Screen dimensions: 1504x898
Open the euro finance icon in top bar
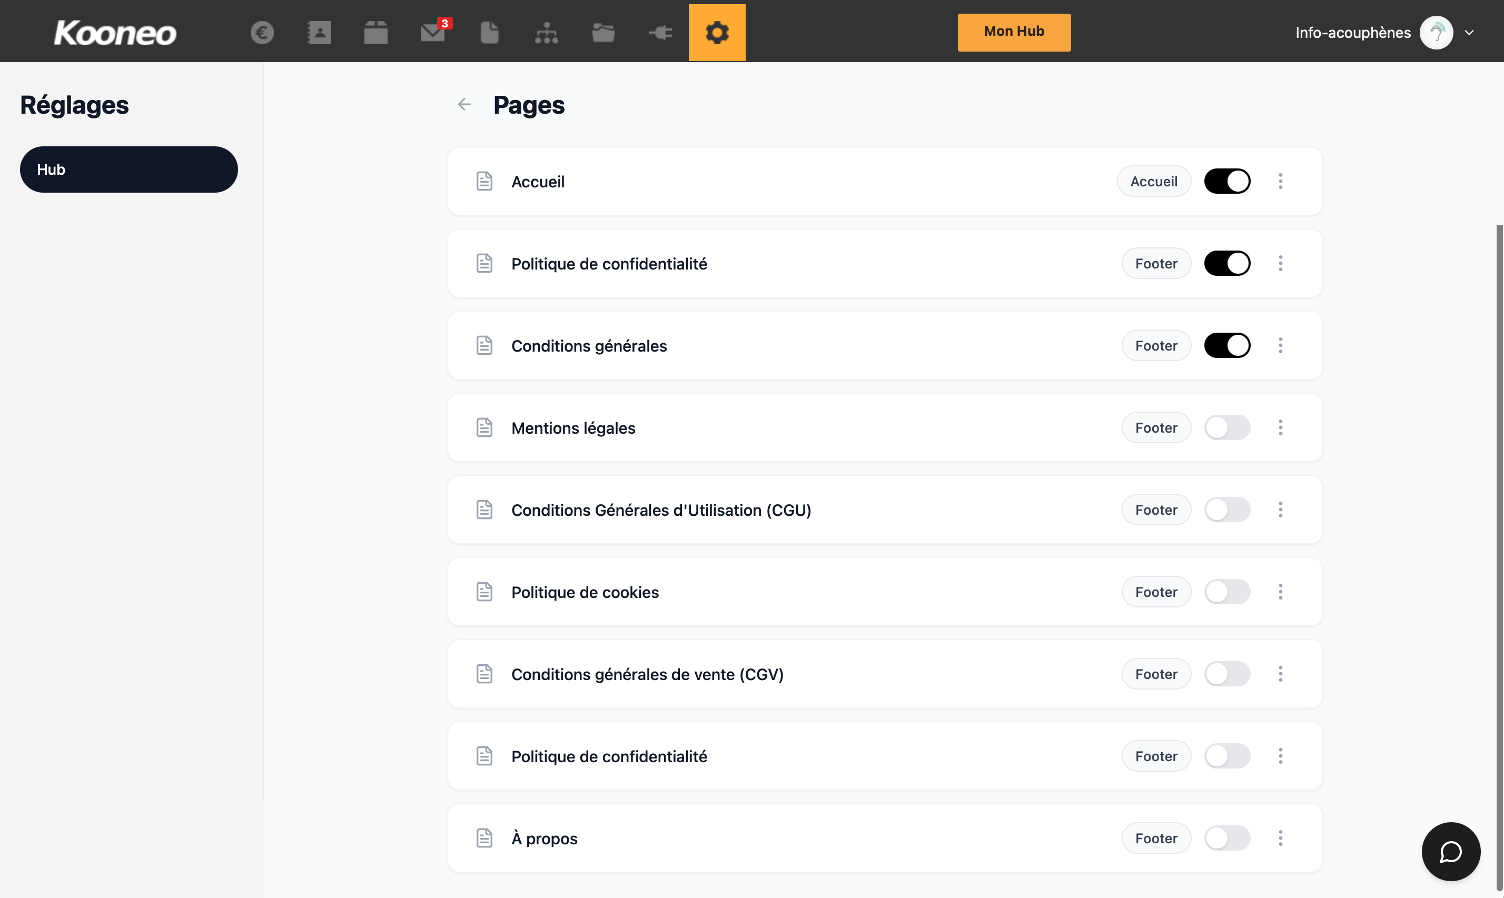tap(262, 33)
